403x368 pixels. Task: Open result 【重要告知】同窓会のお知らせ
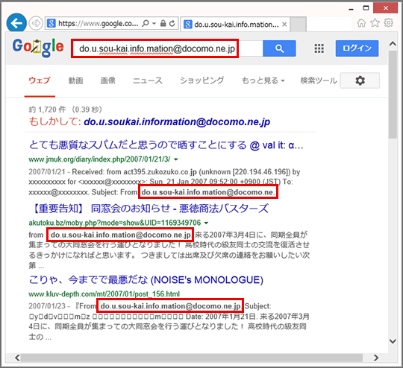(149, 209)
